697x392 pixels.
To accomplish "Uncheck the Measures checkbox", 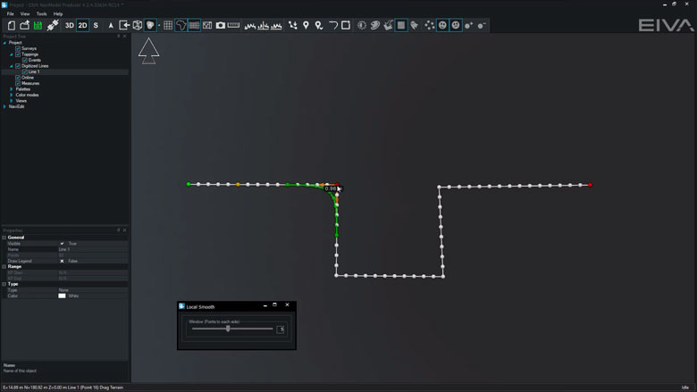I will click(18, 83).
